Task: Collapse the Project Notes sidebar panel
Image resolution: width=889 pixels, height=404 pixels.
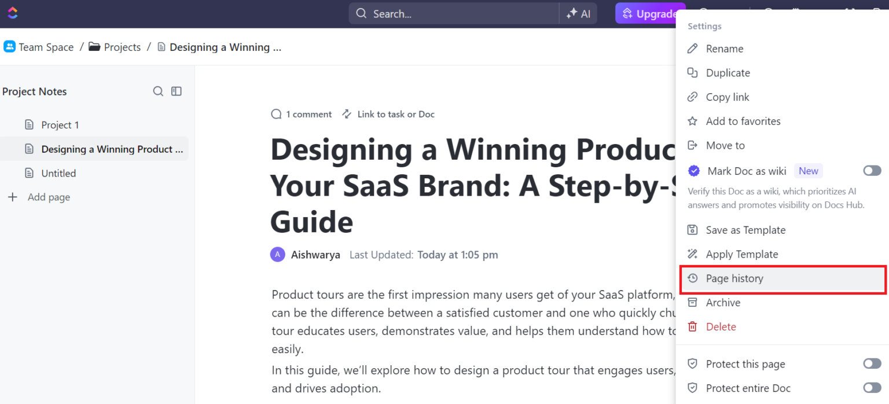Action: pos(177,91)
